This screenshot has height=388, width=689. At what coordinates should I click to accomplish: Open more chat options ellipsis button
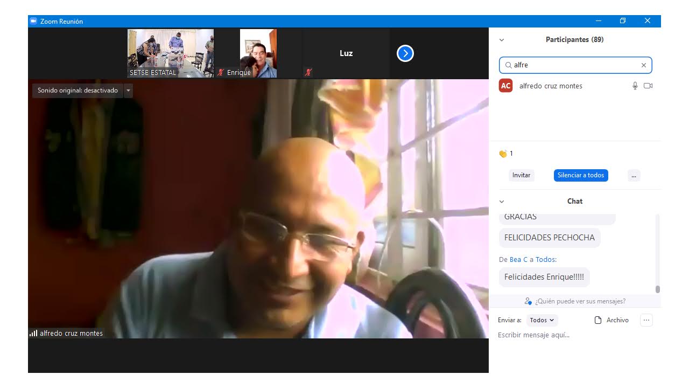click(646, 320)
